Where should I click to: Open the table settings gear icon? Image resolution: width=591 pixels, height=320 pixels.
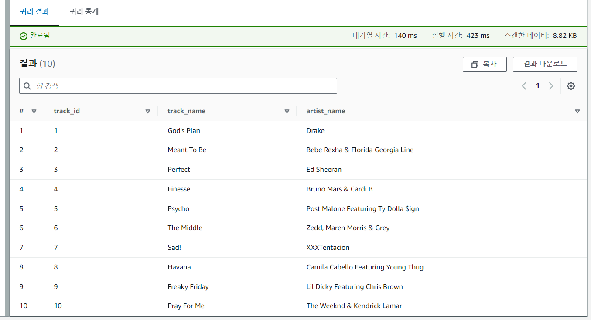571,86
